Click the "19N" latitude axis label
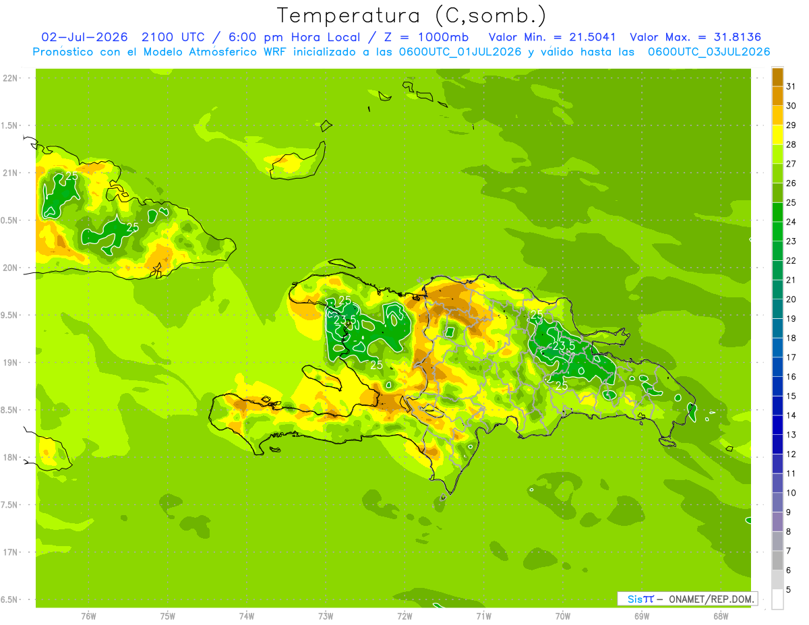This screenshot has height=625, width=809. click(x=11, y=363)
